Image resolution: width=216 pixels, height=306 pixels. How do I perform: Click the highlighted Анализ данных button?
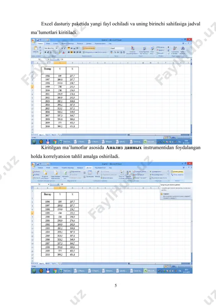[x=177, y=171]
